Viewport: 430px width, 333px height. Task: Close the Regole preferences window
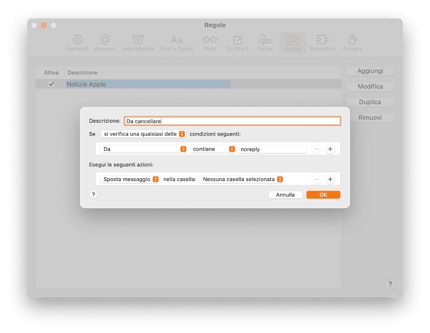coord(34,26)
